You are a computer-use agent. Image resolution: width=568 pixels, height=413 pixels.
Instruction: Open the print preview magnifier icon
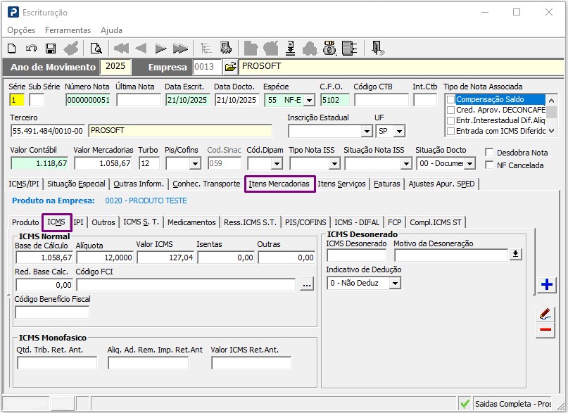tap(96, 49)
